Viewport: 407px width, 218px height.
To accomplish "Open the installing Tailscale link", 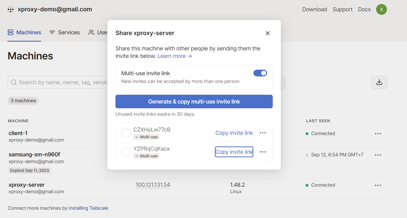I will (88, 208).
